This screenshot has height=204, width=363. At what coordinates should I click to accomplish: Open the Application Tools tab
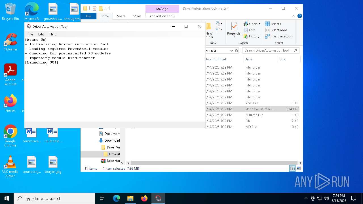[162, 16]
